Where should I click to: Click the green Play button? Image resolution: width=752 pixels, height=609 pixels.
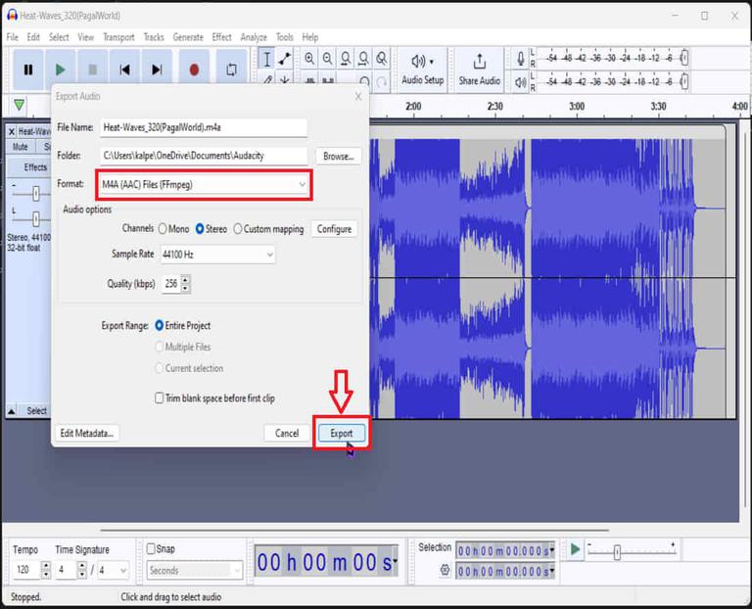[60, 70]
